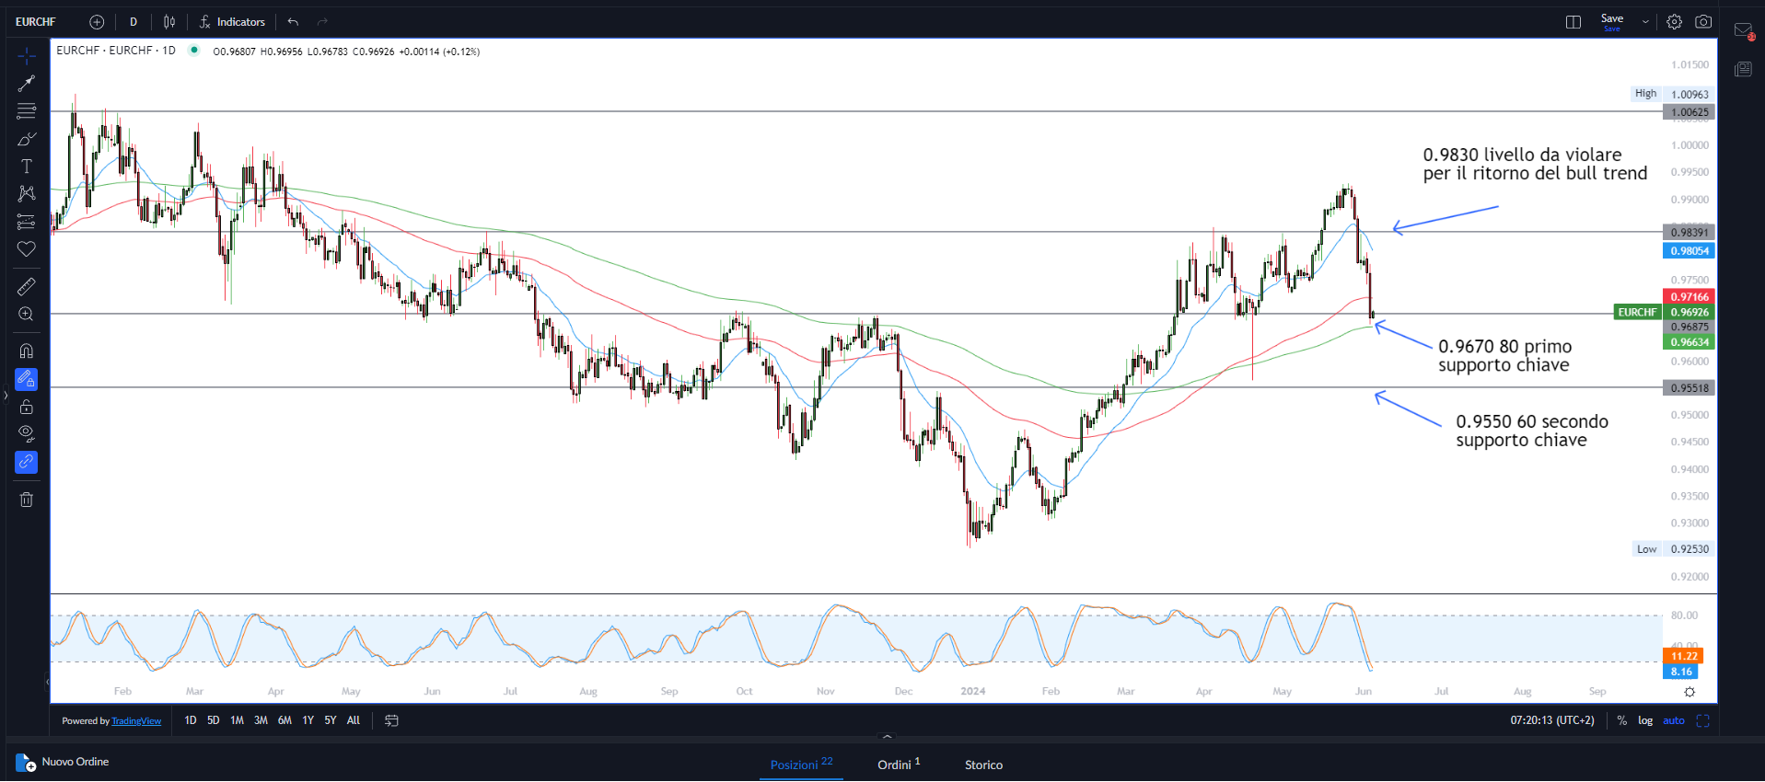Open the Storico tab
Viewport: 1765px width, 782px height.
(x=983, y=765)
